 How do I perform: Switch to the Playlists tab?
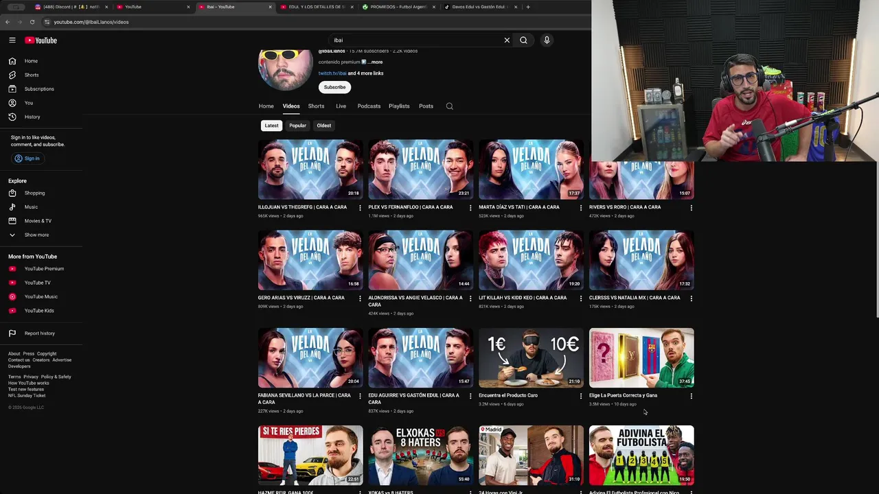(x=399, y=106)
